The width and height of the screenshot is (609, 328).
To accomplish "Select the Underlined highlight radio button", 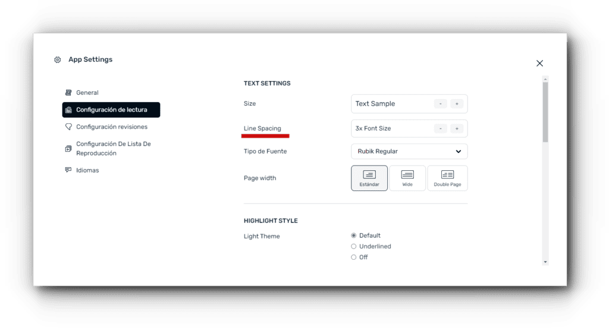I will [354, 246].
